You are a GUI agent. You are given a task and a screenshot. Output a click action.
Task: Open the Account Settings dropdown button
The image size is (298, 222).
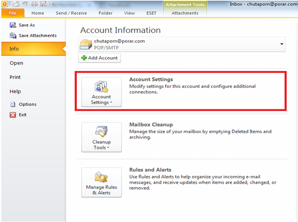[102, 92]
